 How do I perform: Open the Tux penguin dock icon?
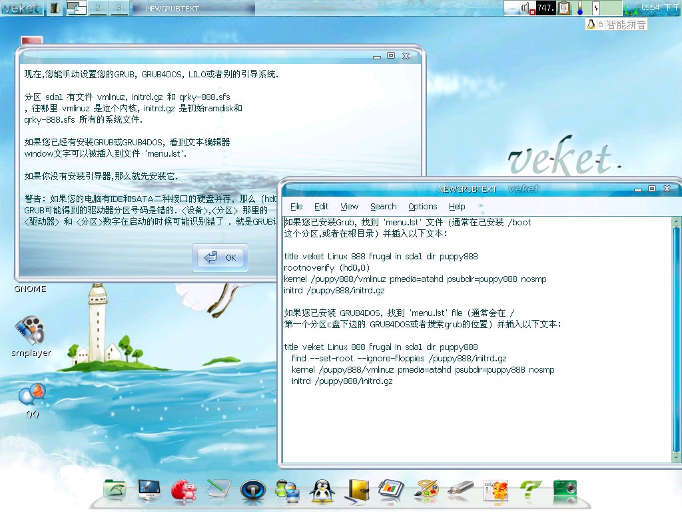click(x=322, y=491)
